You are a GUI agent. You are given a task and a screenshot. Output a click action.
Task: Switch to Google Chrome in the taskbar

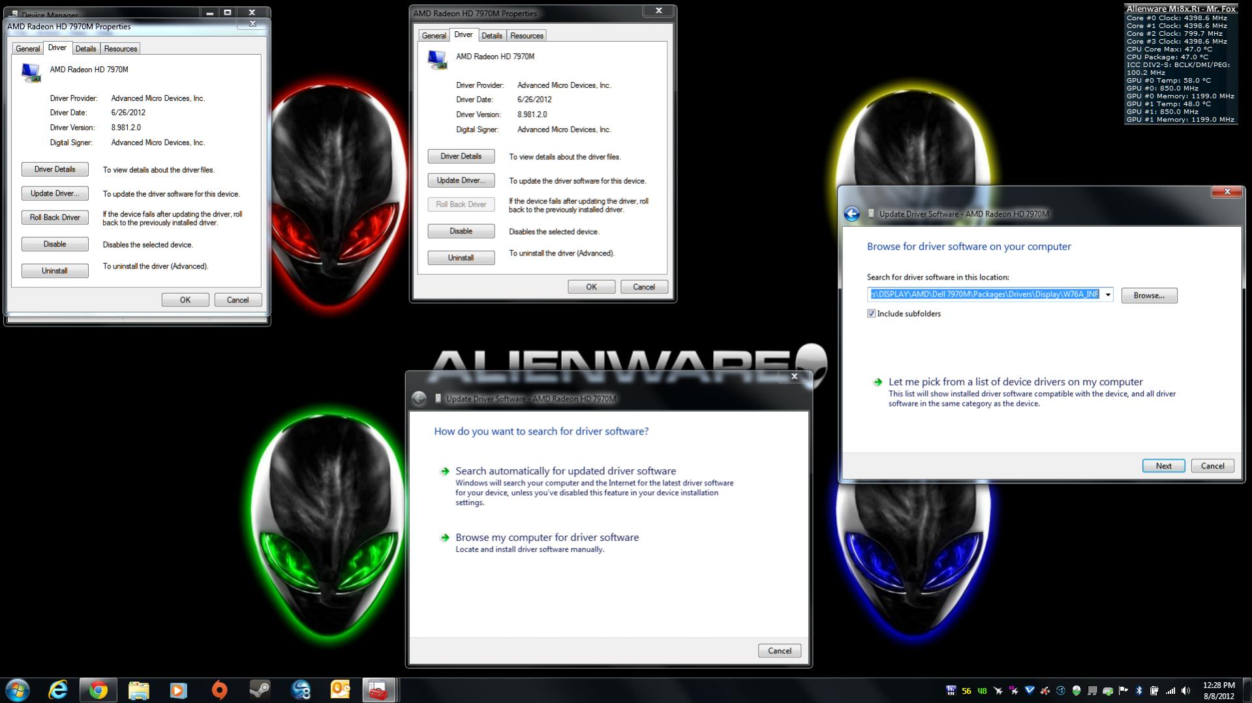pyautogui.click(x=99, y=690)
